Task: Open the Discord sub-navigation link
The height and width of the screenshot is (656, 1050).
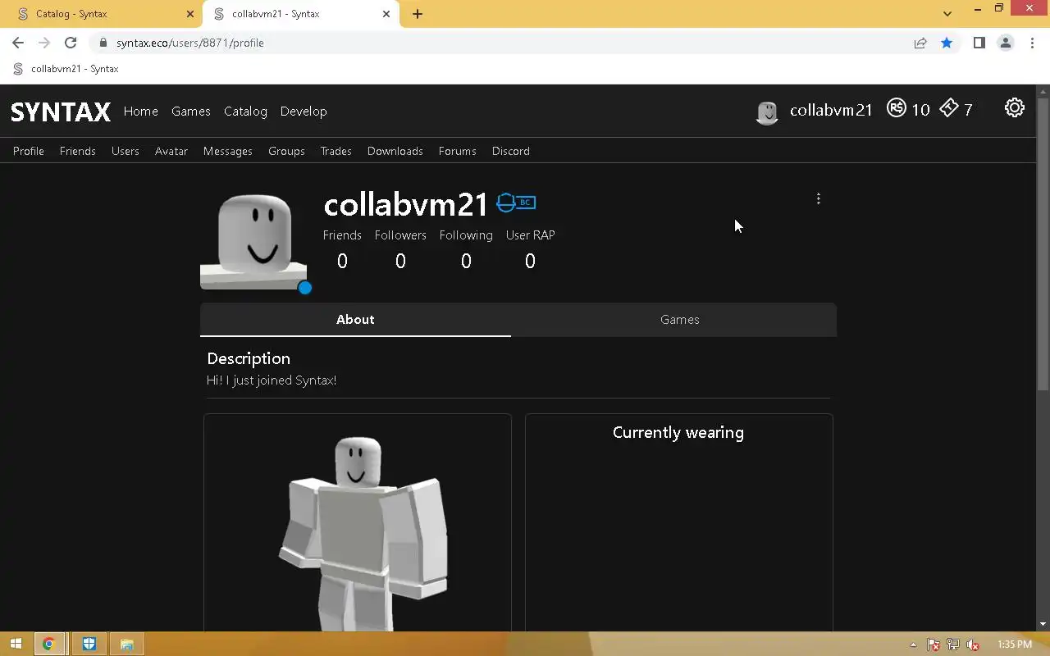Action: coord(511,151)
